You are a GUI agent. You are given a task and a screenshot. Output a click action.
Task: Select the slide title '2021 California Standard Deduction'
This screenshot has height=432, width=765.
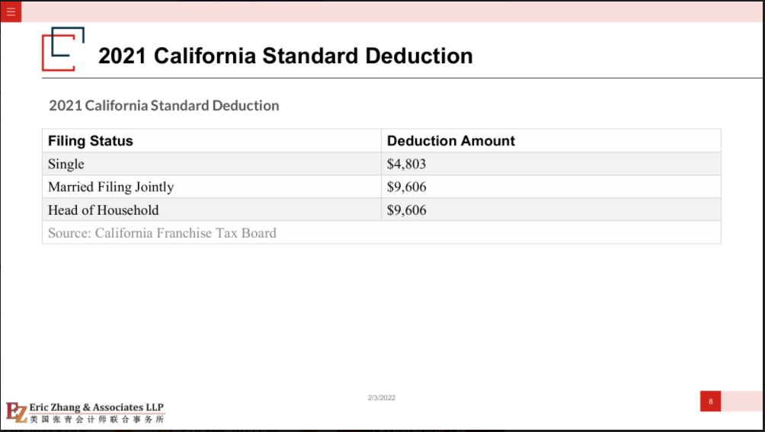(x=286, y=56)
